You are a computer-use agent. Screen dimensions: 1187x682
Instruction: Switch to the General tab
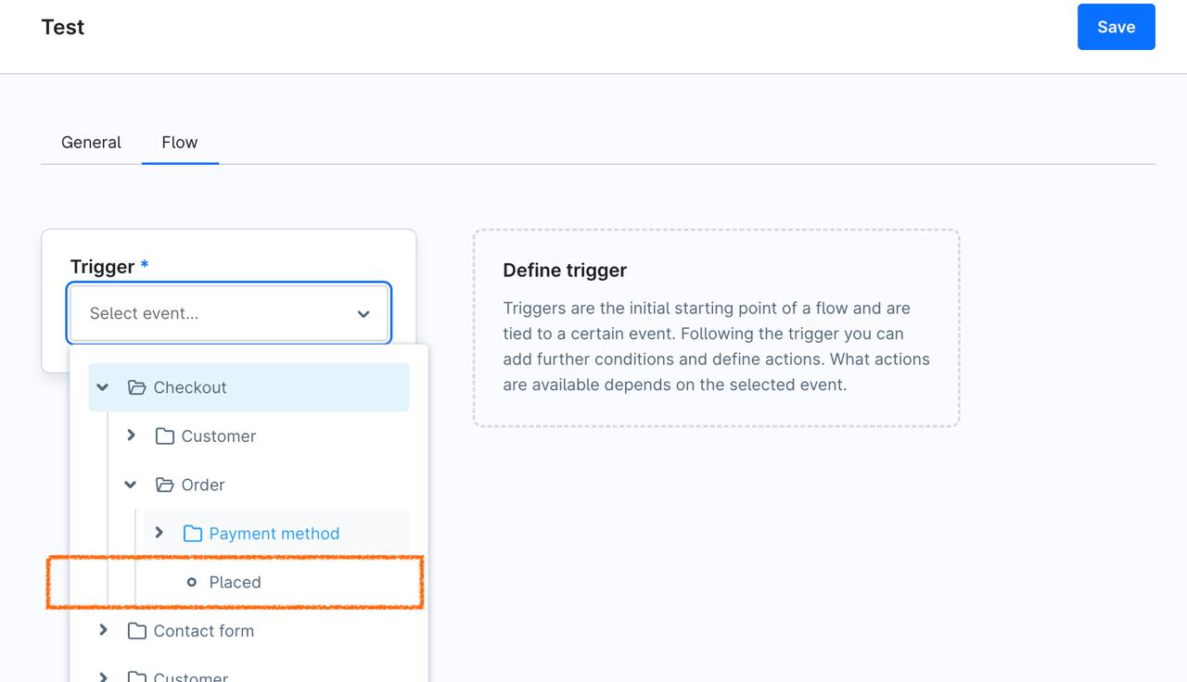[91, 142]
